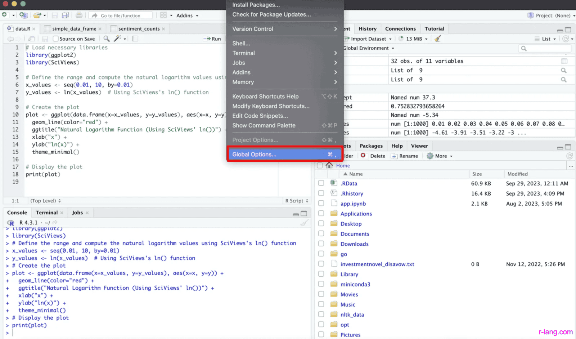Image resolution: width=576 pixels, height=339 pixels.
Task: Expand the Global Environment dropdown
Action: (368, 48)
